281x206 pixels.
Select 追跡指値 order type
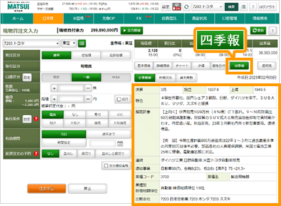116,55
